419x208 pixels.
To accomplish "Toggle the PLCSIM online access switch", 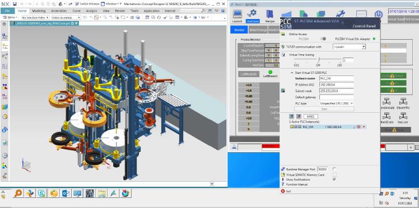I will coord(323,39).
